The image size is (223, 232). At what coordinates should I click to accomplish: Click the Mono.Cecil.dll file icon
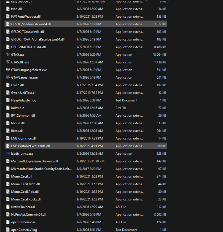[8, 176]
